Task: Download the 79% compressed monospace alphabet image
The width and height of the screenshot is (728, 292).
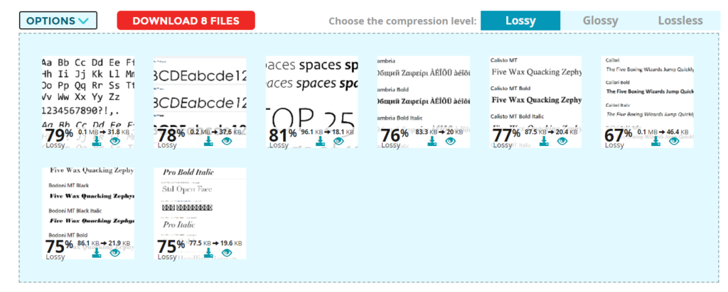Action: pyautogui.click(x=97, y=141)
